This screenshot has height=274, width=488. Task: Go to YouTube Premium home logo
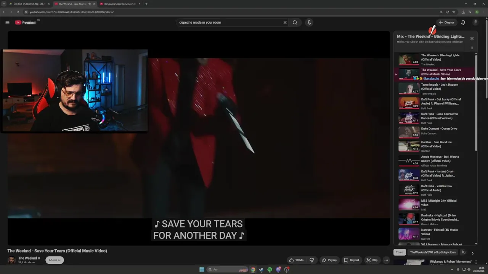pos(27,22)
